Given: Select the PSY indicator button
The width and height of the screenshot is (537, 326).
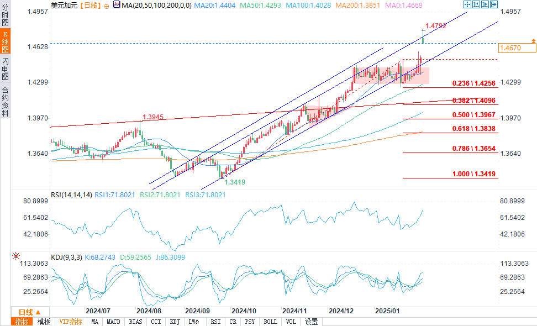Looking at the screenshot, I should click(250, 322).
